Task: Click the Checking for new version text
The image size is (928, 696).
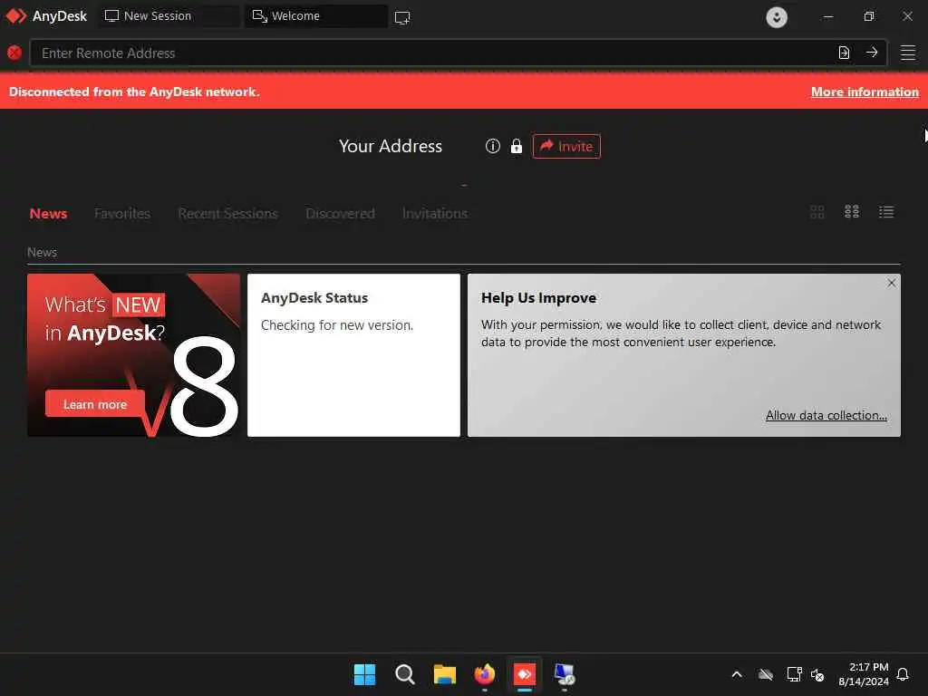Action: pyautogui.click(x=337, y=325)
